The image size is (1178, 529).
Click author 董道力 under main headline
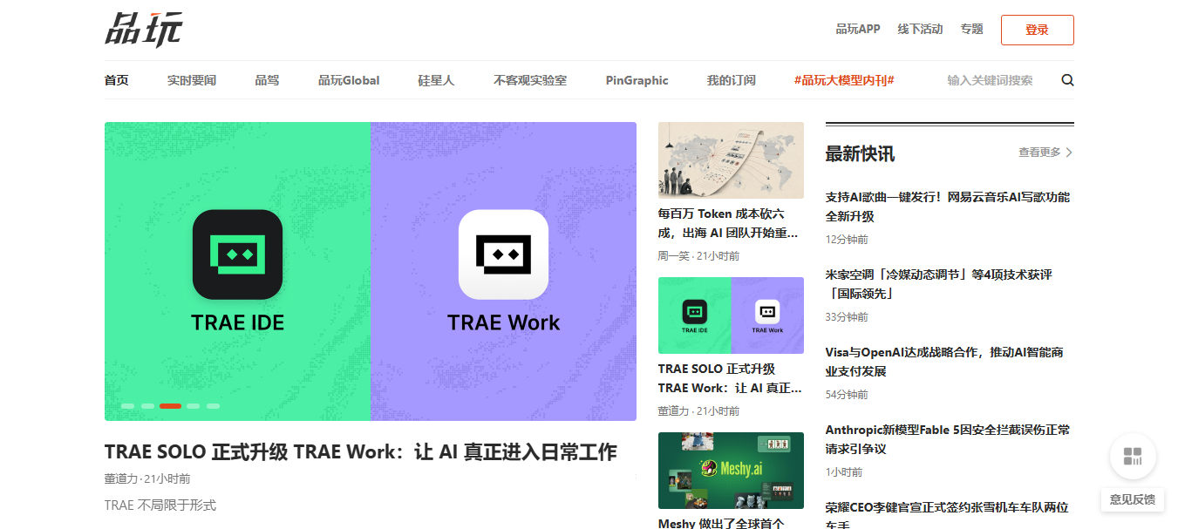(121, 478)
